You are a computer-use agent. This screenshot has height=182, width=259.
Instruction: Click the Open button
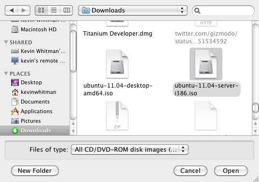[231, 171]
